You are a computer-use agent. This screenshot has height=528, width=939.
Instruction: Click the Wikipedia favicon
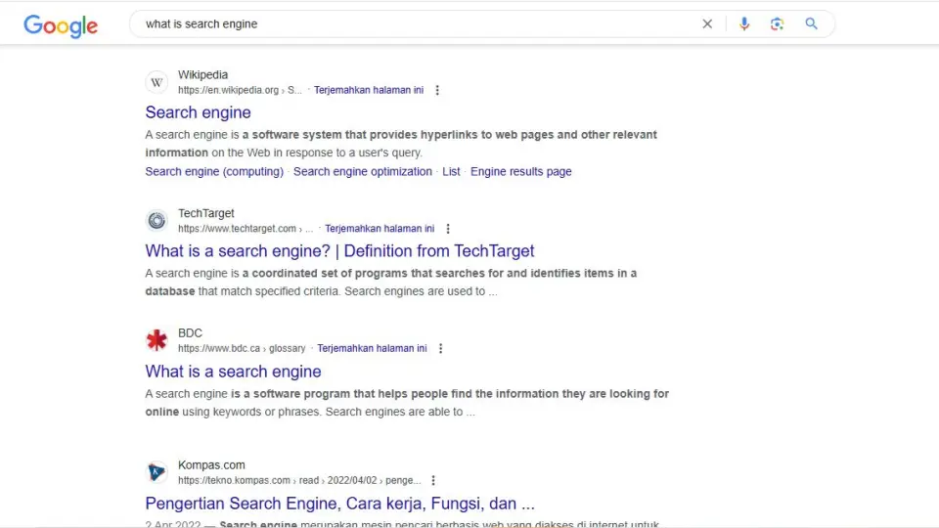point(156,82)
